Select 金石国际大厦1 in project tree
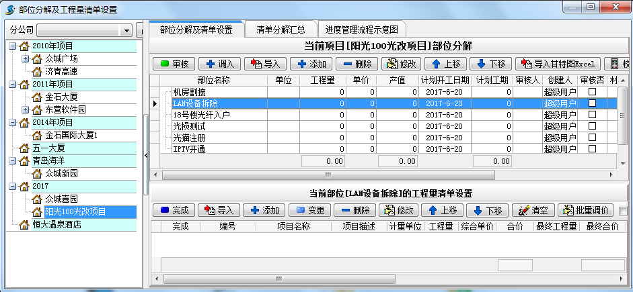 pyautogui.click(x=71, y=135)
